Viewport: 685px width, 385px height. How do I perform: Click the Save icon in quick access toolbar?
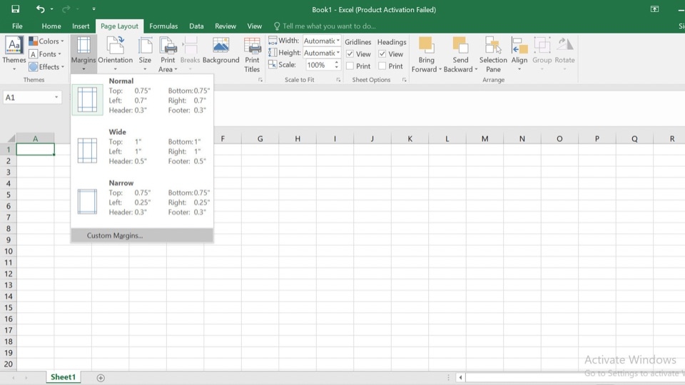tap(15, 9)
